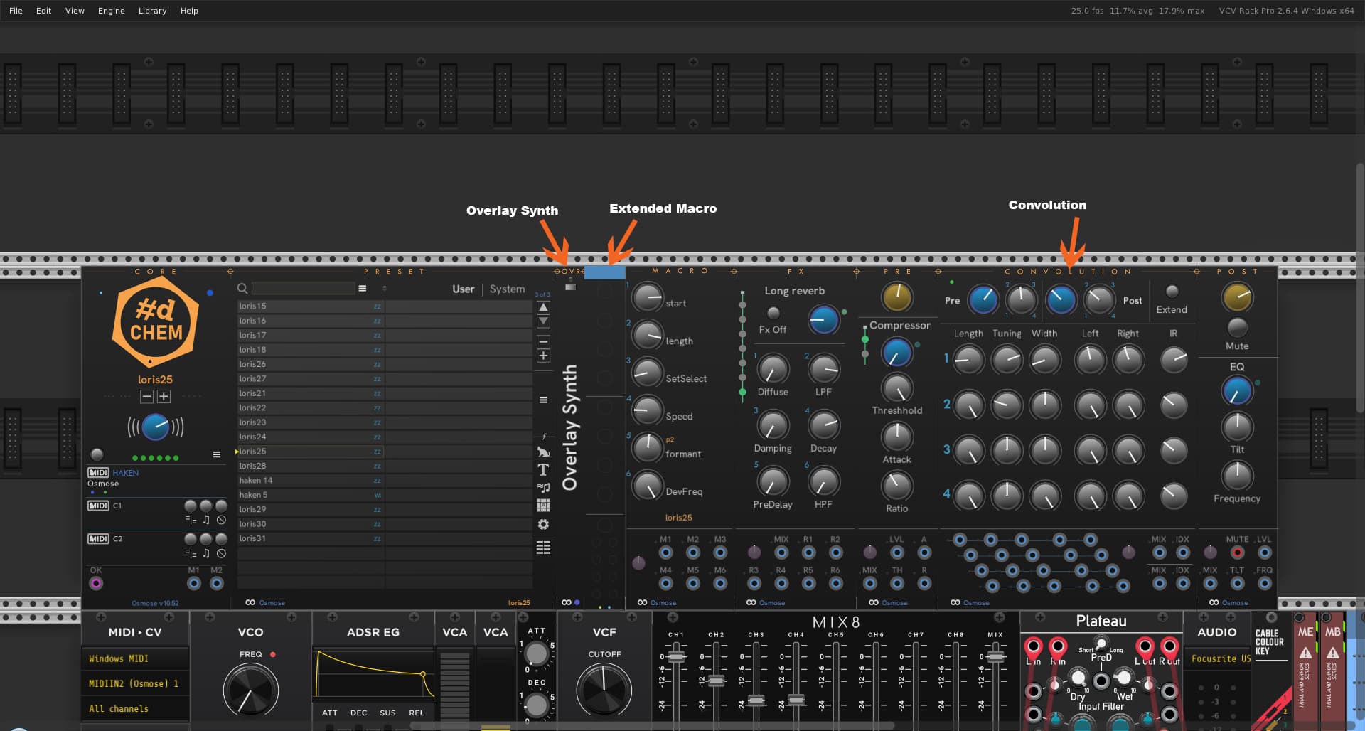Toggle the Extend button in Convolution
The height and width of the screenshot is (731, 1365).
pyautogui.click(x=1172, y=292)
